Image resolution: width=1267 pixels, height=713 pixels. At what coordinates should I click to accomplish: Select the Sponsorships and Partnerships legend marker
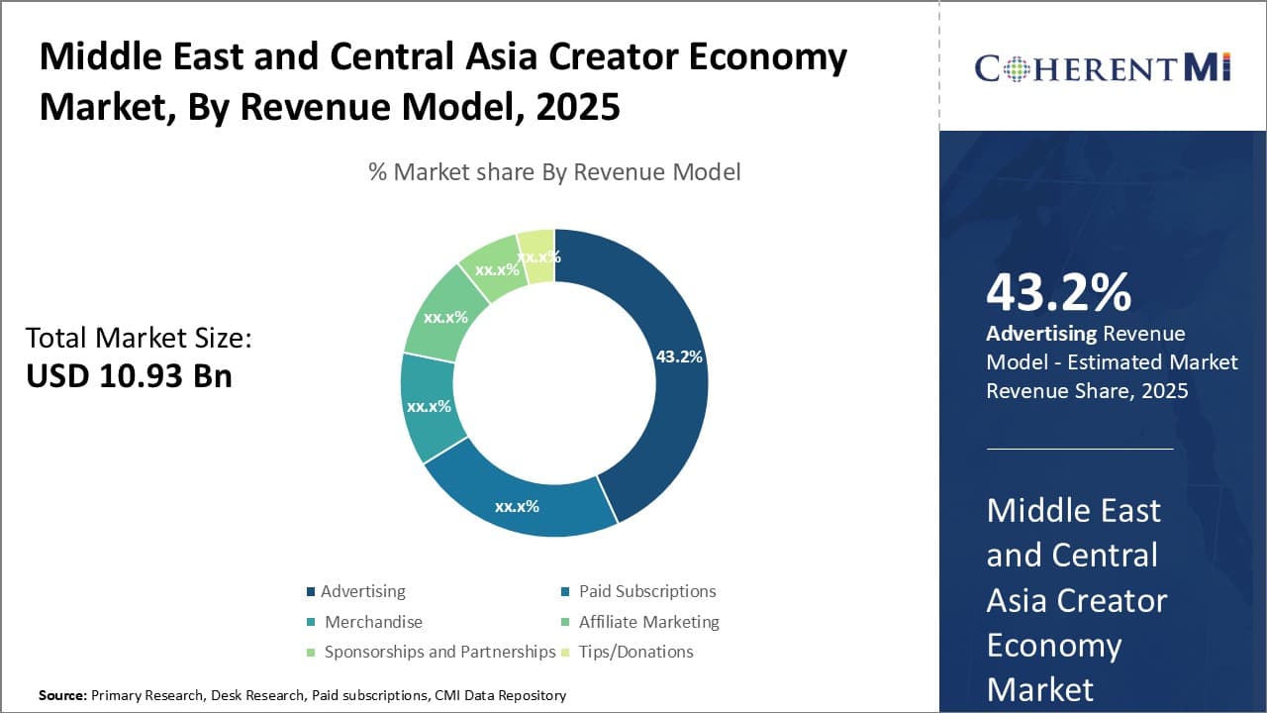pyautogui.click(x=312, y=652)
